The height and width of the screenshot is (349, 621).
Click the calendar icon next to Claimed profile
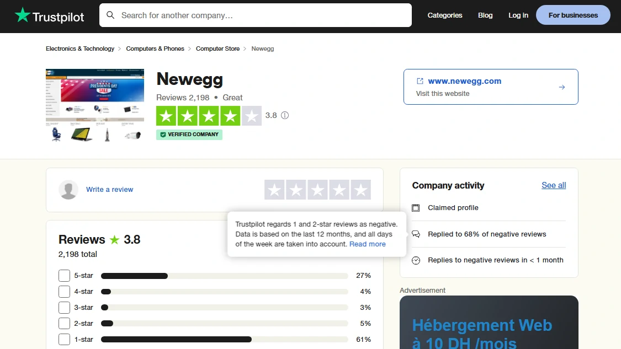[x=416, y=208]
